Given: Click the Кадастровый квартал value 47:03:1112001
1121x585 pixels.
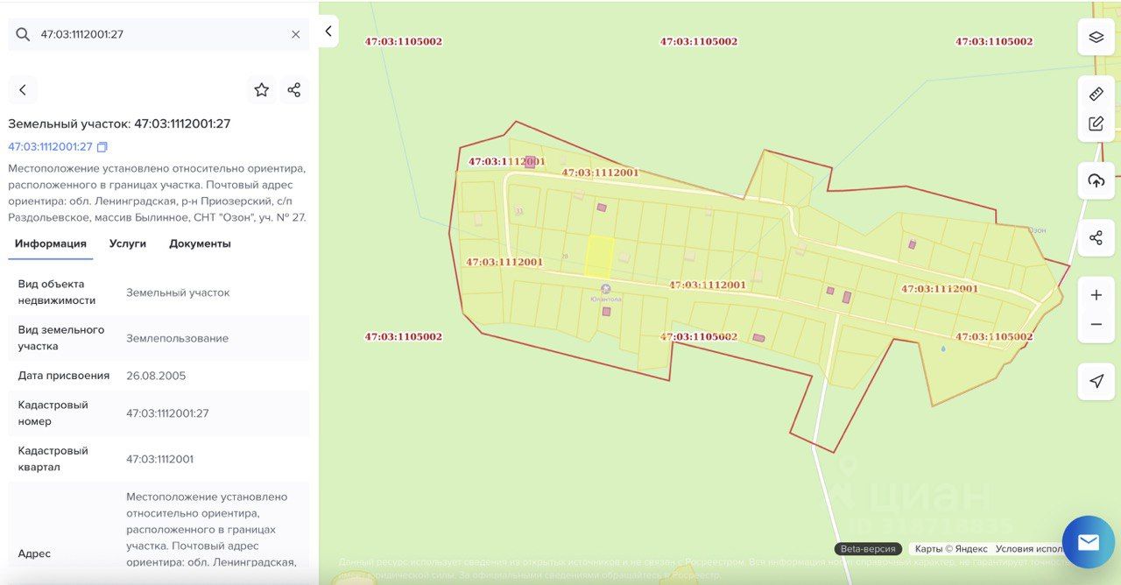Looking at the screenshot, I should 160,459.
